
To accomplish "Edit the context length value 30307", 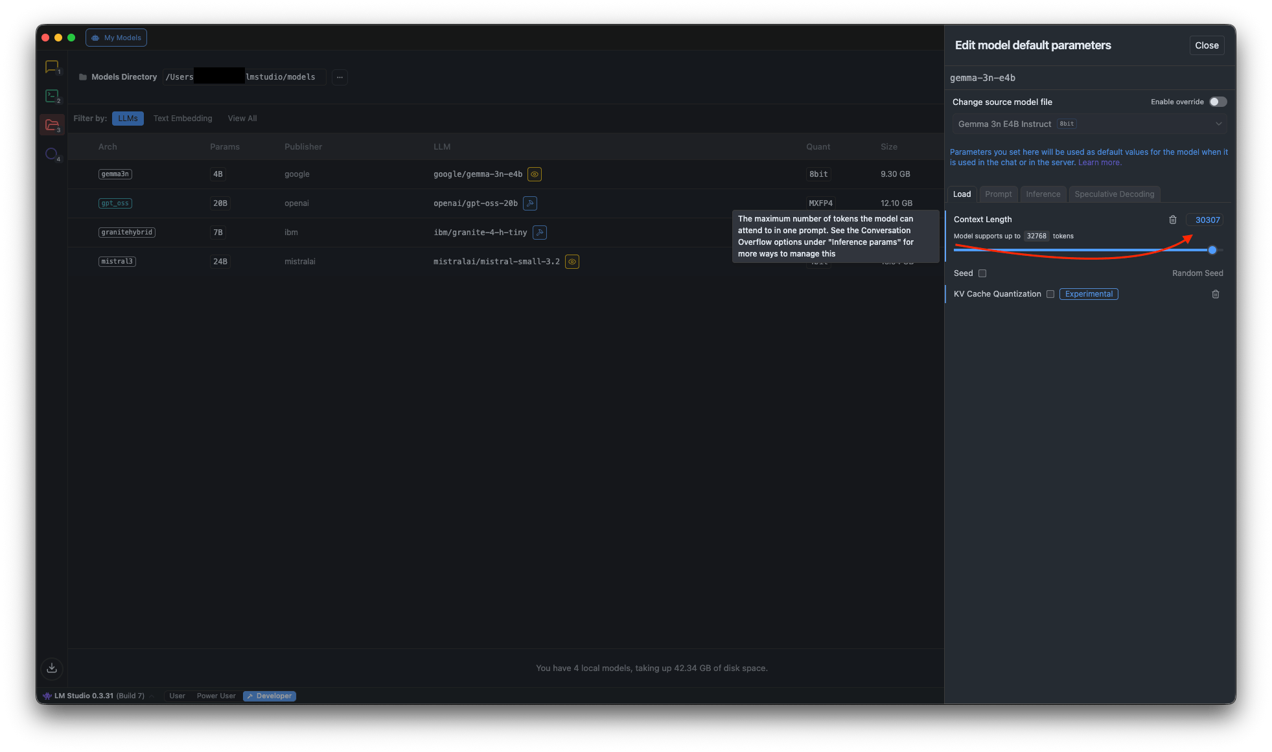I will click(1207, 220).
